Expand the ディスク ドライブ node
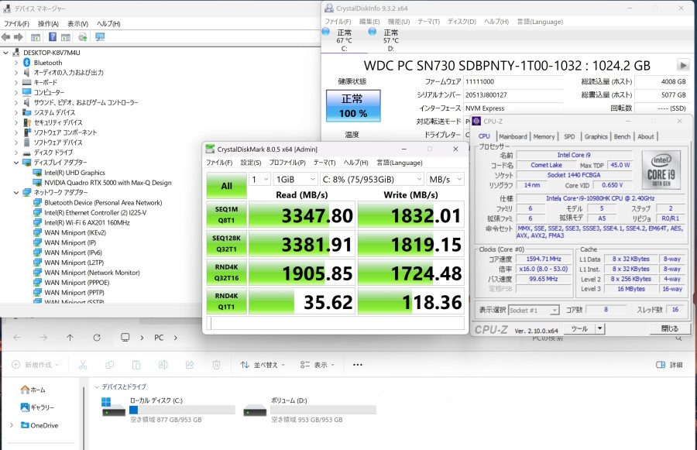The height and width of the screenshot is (450, 697). 16,153
